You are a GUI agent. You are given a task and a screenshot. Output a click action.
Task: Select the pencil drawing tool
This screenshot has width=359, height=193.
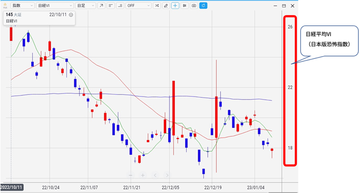coord(166,5)
